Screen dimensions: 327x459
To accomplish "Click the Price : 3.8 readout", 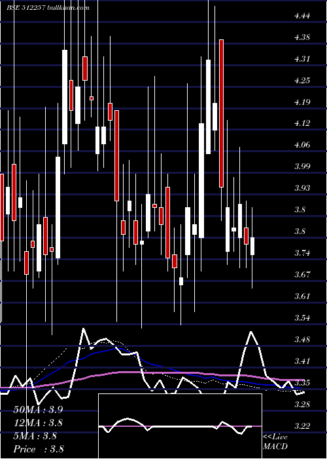I will pos(39,449).
